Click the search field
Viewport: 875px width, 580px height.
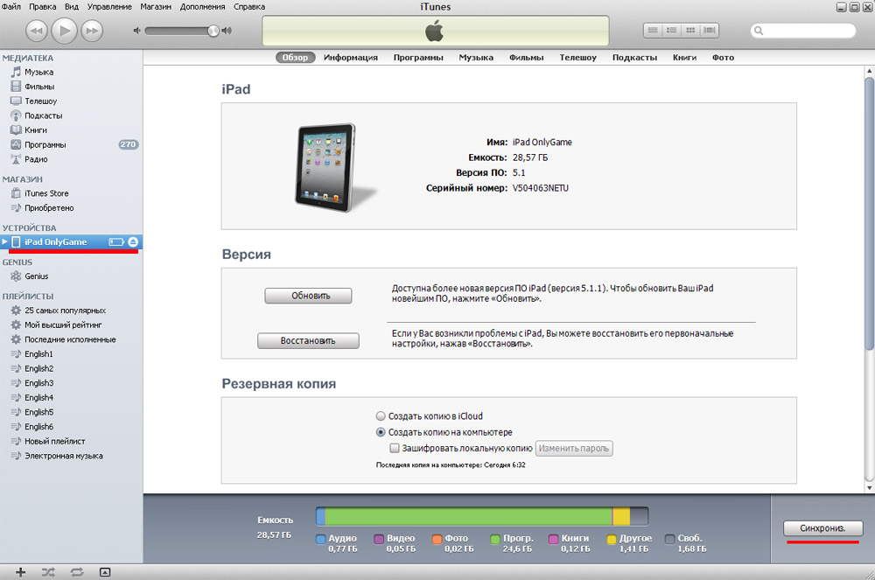pyautogui.click(x=803, y=31)
